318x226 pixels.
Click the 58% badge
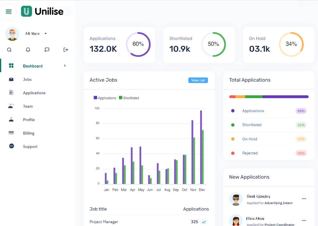coord(301,111)
